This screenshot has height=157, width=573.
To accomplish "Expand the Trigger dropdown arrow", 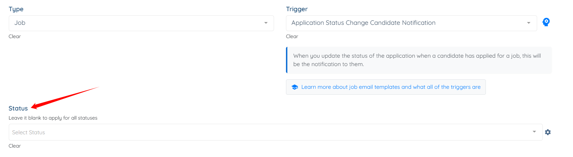I will (x=529, y=23).
